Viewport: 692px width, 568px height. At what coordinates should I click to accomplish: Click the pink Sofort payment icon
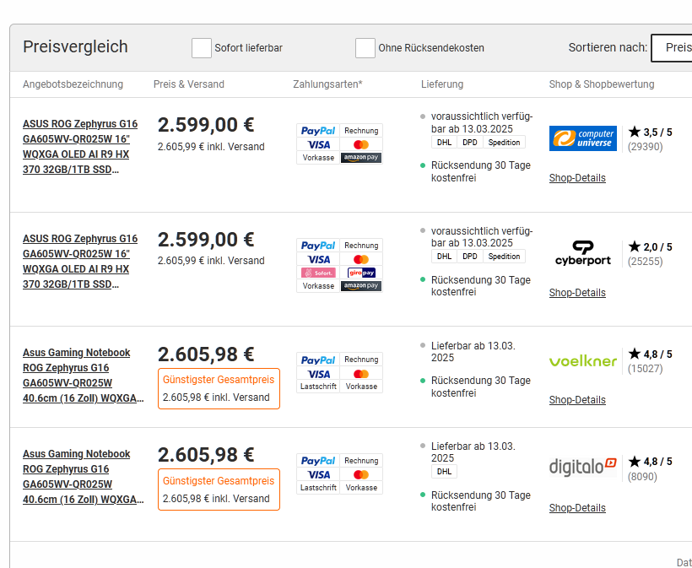318,273
